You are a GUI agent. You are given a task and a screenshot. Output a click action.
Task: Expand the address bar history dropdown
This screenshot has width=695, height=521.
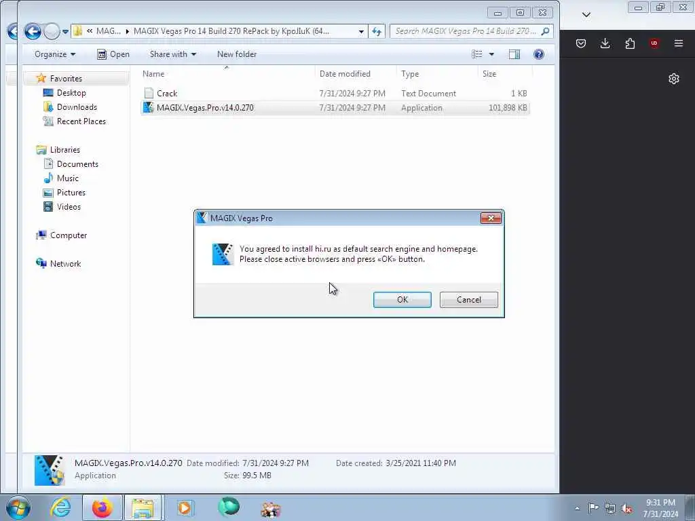[x=361, y=31]
